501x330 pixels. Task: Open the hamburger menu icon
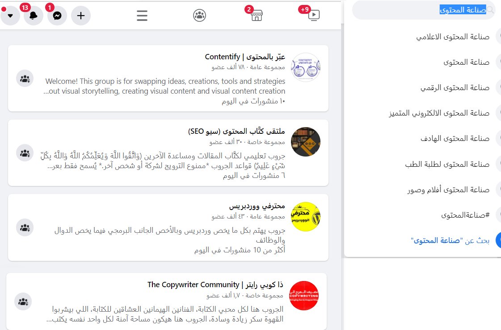pos(142,15)
